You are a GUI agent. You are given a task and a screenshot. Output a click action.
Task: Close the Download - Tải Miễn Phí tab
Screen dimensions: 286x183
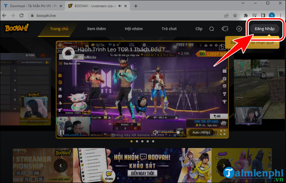61,6
